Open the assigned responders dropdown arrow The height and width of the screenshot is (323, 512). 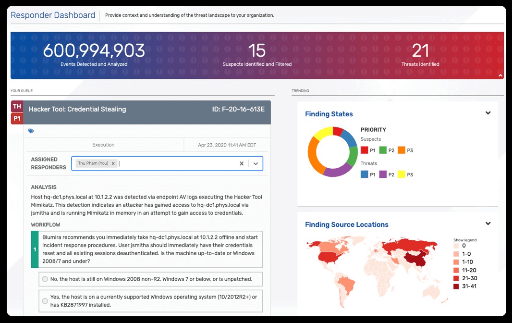click(x=256, y=163)
